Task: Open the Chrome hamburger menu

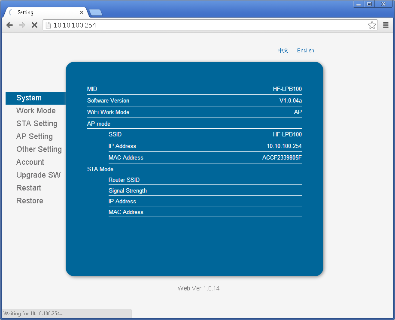Action: (x=386, y=25)
